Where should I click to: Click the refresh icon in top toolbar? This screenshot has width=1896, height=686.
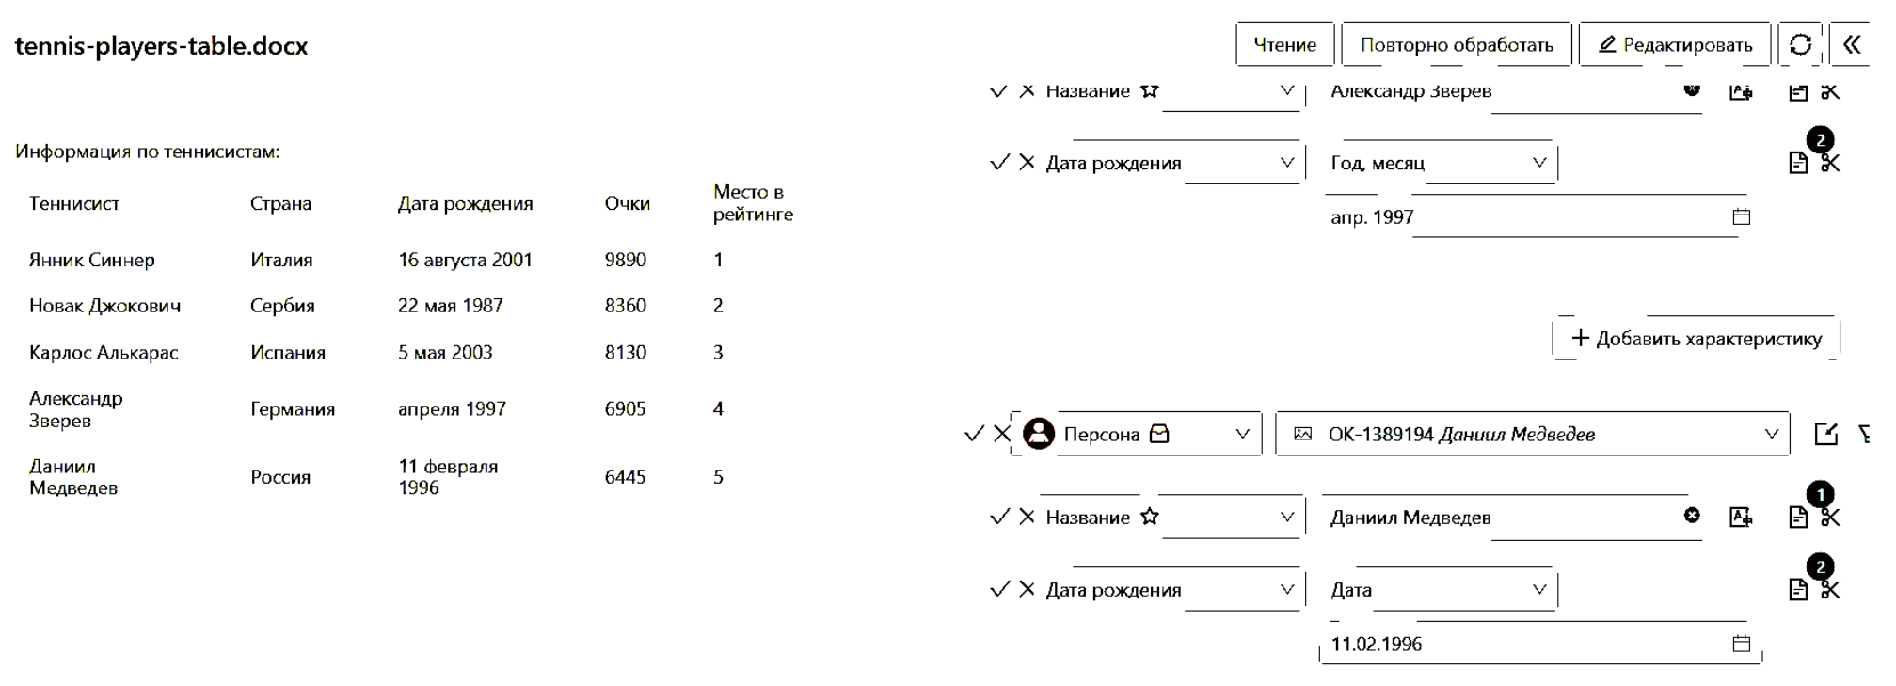[1800, 44]
